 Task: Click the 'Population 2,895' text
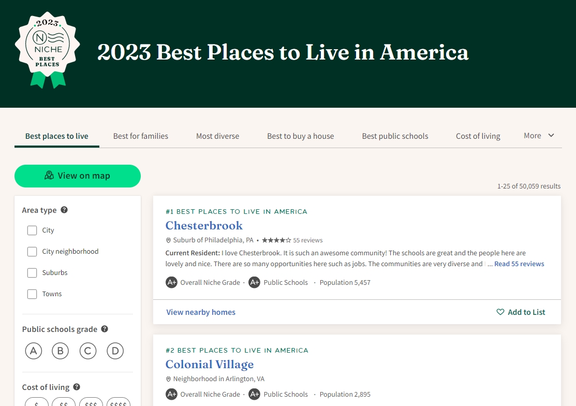tap(345, 394)
